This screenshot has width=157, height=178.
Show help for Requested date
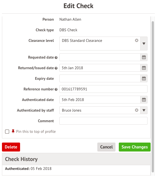point(56,58)
